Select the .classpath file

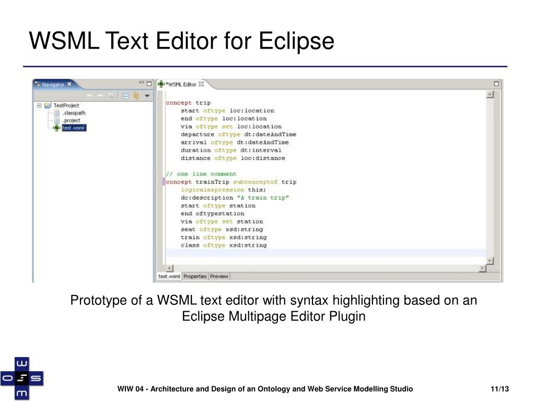click(x=74, y=113)
